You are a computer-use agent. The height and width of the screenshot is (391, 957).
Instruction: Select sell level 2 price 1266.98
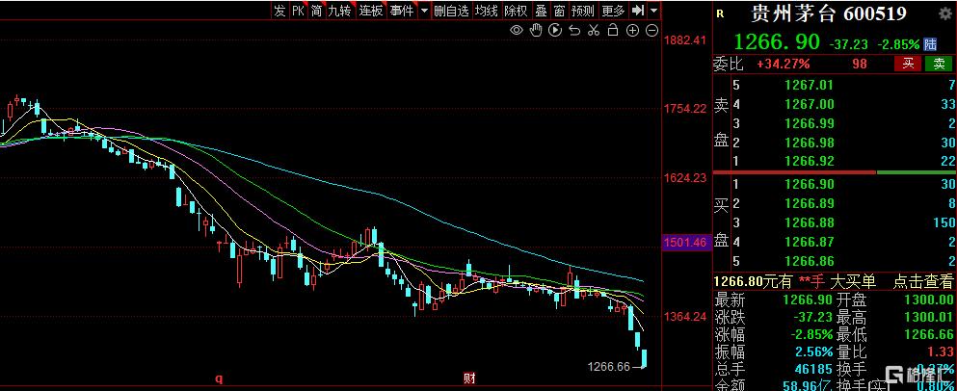(x=809, y=143)
